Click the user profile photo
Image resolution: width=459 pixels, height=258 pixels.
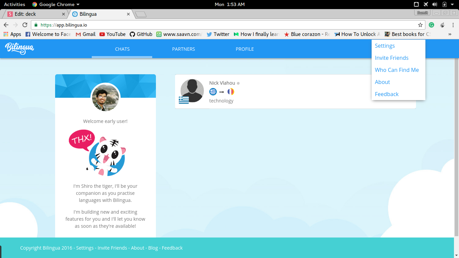tap(106, 97)
